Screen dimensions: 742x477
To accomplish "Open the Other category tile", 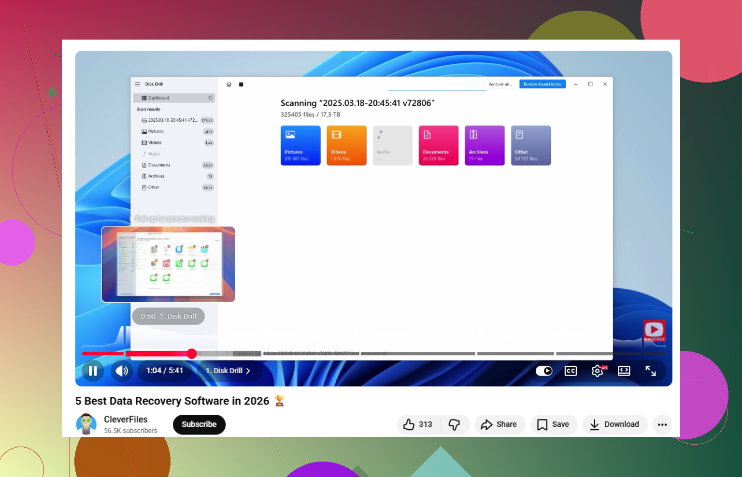I will 531,145.
